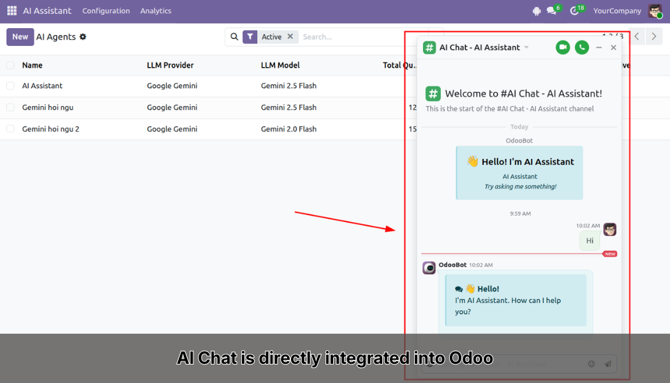
Task: Fold the AI Chat window
Action: coord(599,47)
